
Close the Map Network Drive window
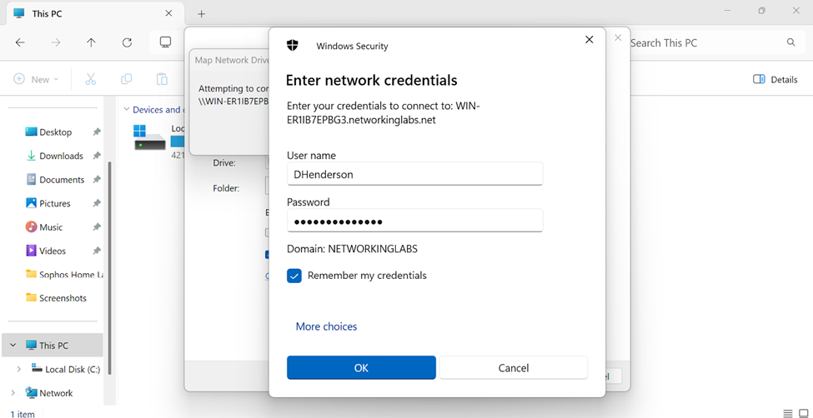(618, 37)
